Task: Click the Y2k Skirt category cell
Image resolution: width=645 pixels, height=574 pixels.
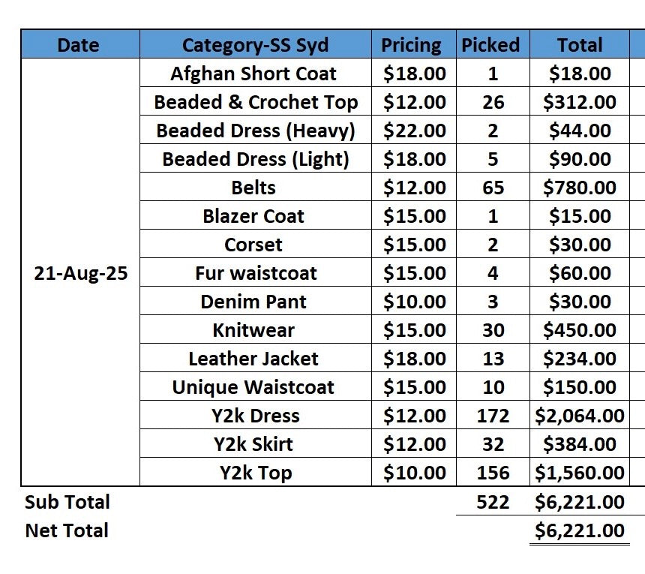Action: click(256, 443)
